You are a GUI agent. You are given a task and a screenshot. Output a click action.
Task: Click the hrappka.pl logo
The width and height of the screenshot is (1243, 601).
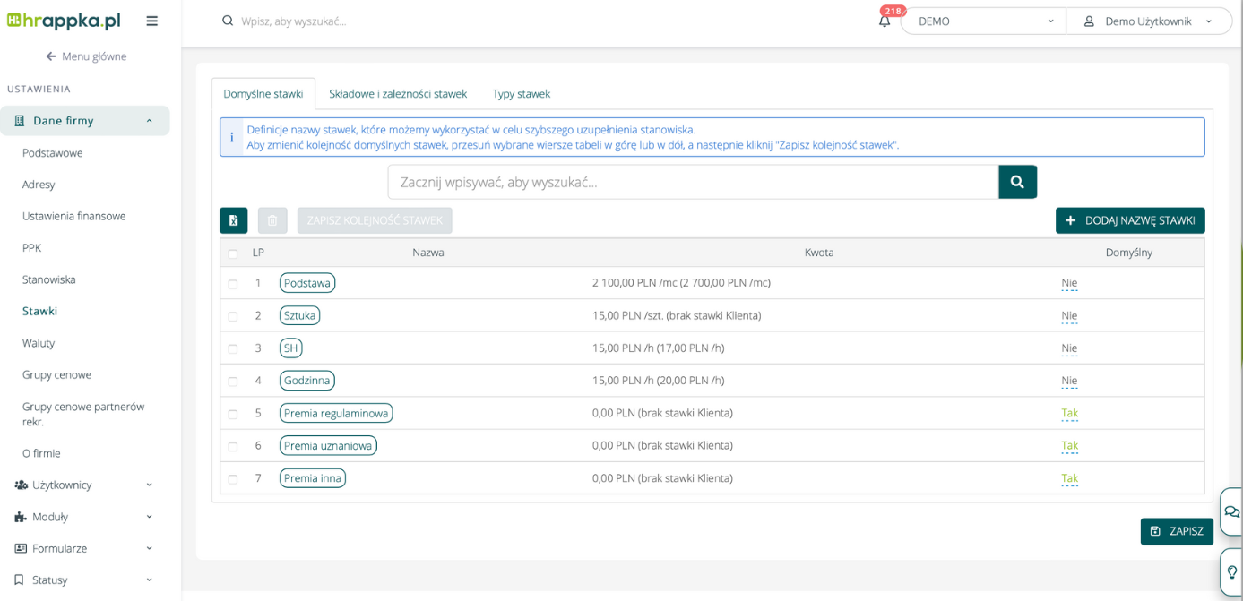(x=64, y=21)
